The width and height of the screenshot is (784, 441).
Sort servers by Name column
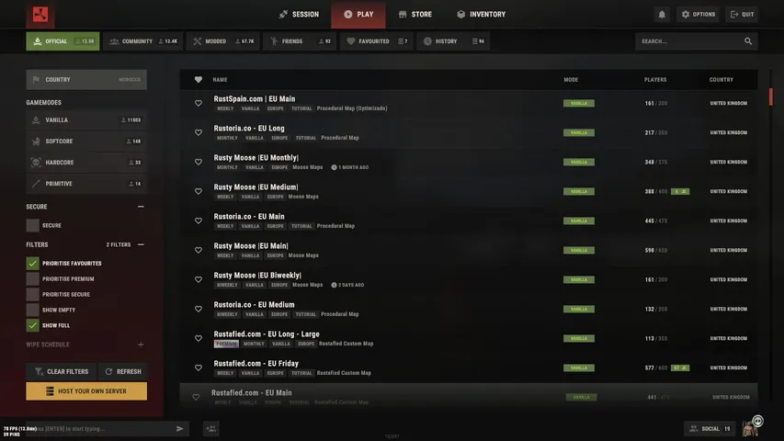point(220,80)
